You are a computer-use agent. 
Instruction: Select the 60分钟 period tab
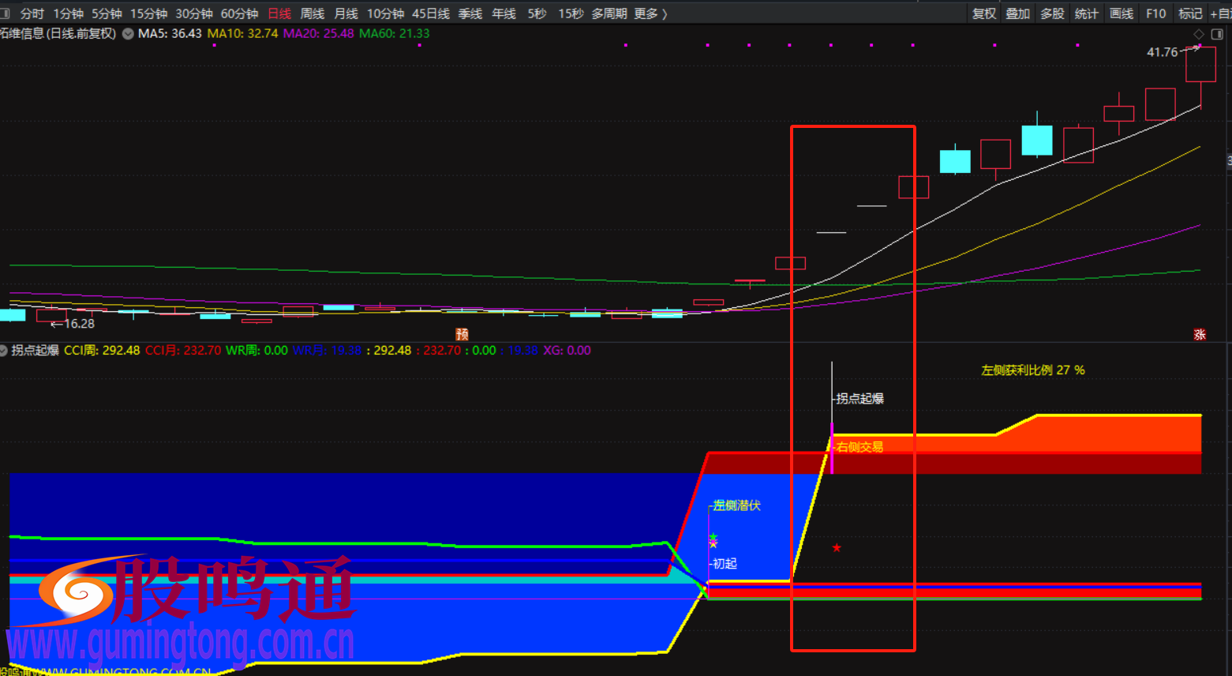pyautogui.click(x=239, y=13)
